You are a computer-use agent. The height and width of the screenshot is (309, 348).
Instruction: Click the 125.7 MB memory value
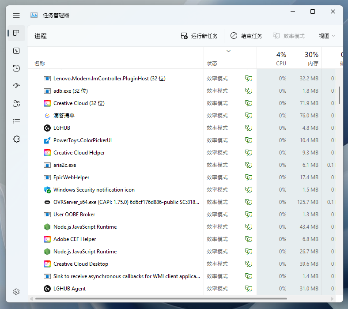point(308,202)
